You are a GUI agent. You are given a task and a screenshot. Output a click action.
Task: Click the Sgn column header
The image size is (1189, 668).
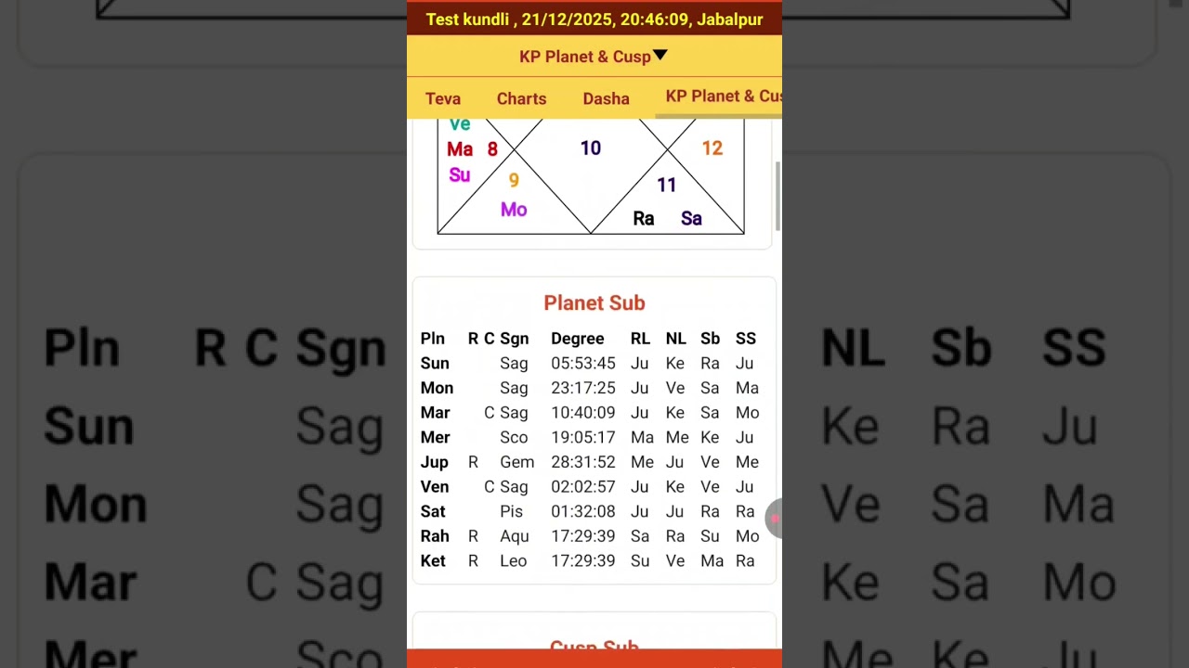tap(514, 339)
